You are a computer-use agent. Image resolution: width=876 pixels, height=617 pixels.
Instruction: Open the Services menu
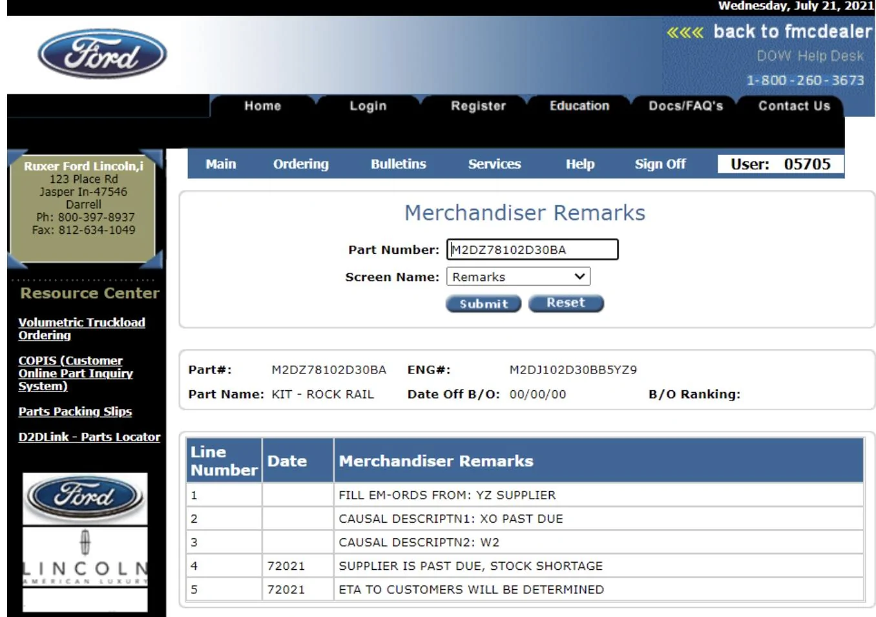click(x=495, y=164)
